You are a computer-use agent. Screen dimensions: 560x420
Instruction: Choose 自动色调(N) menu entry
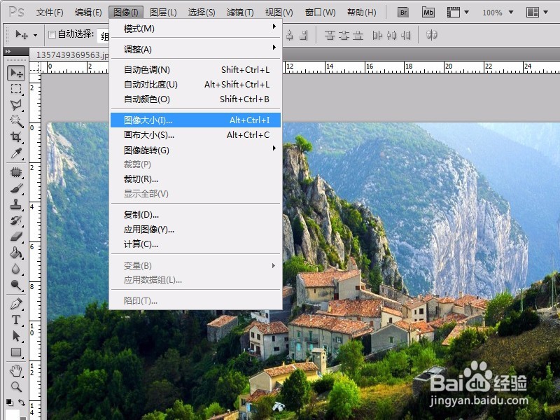tap(195, 69)
